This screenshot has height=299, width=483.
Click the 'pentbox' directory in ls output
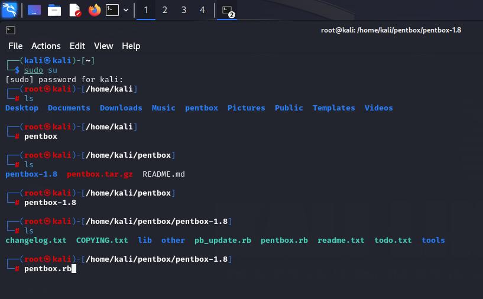point(202,108)
